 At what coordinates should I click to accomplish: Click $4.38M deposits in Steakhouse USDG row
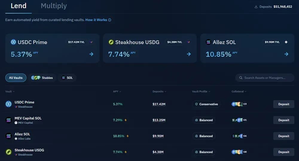tap(158, 152)
